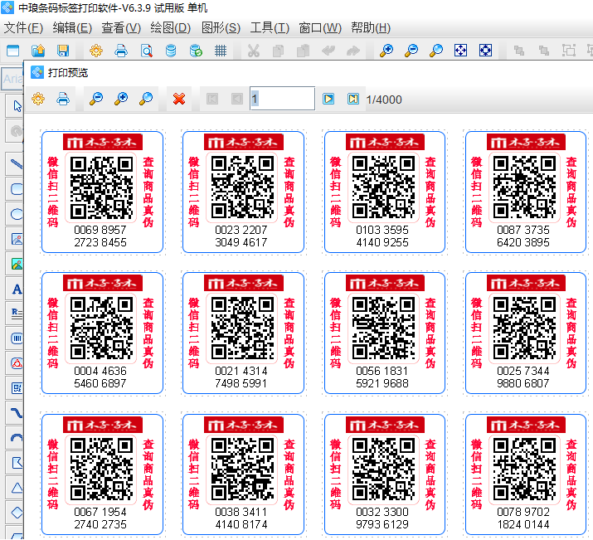Open database settings cylinder icon in main toolbar

[171, 51]
